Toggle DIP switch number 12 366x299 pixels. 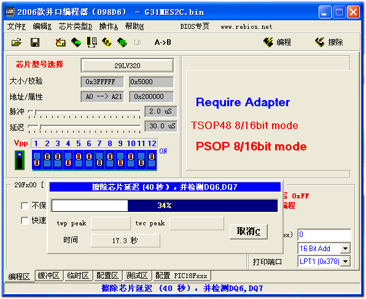[x=152, y=160]
